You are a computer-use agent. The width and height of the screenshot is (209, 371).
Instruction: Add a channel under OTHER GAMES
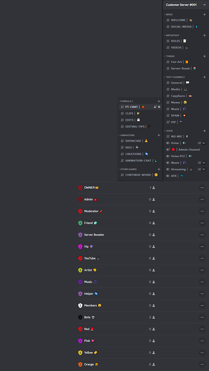159,169
